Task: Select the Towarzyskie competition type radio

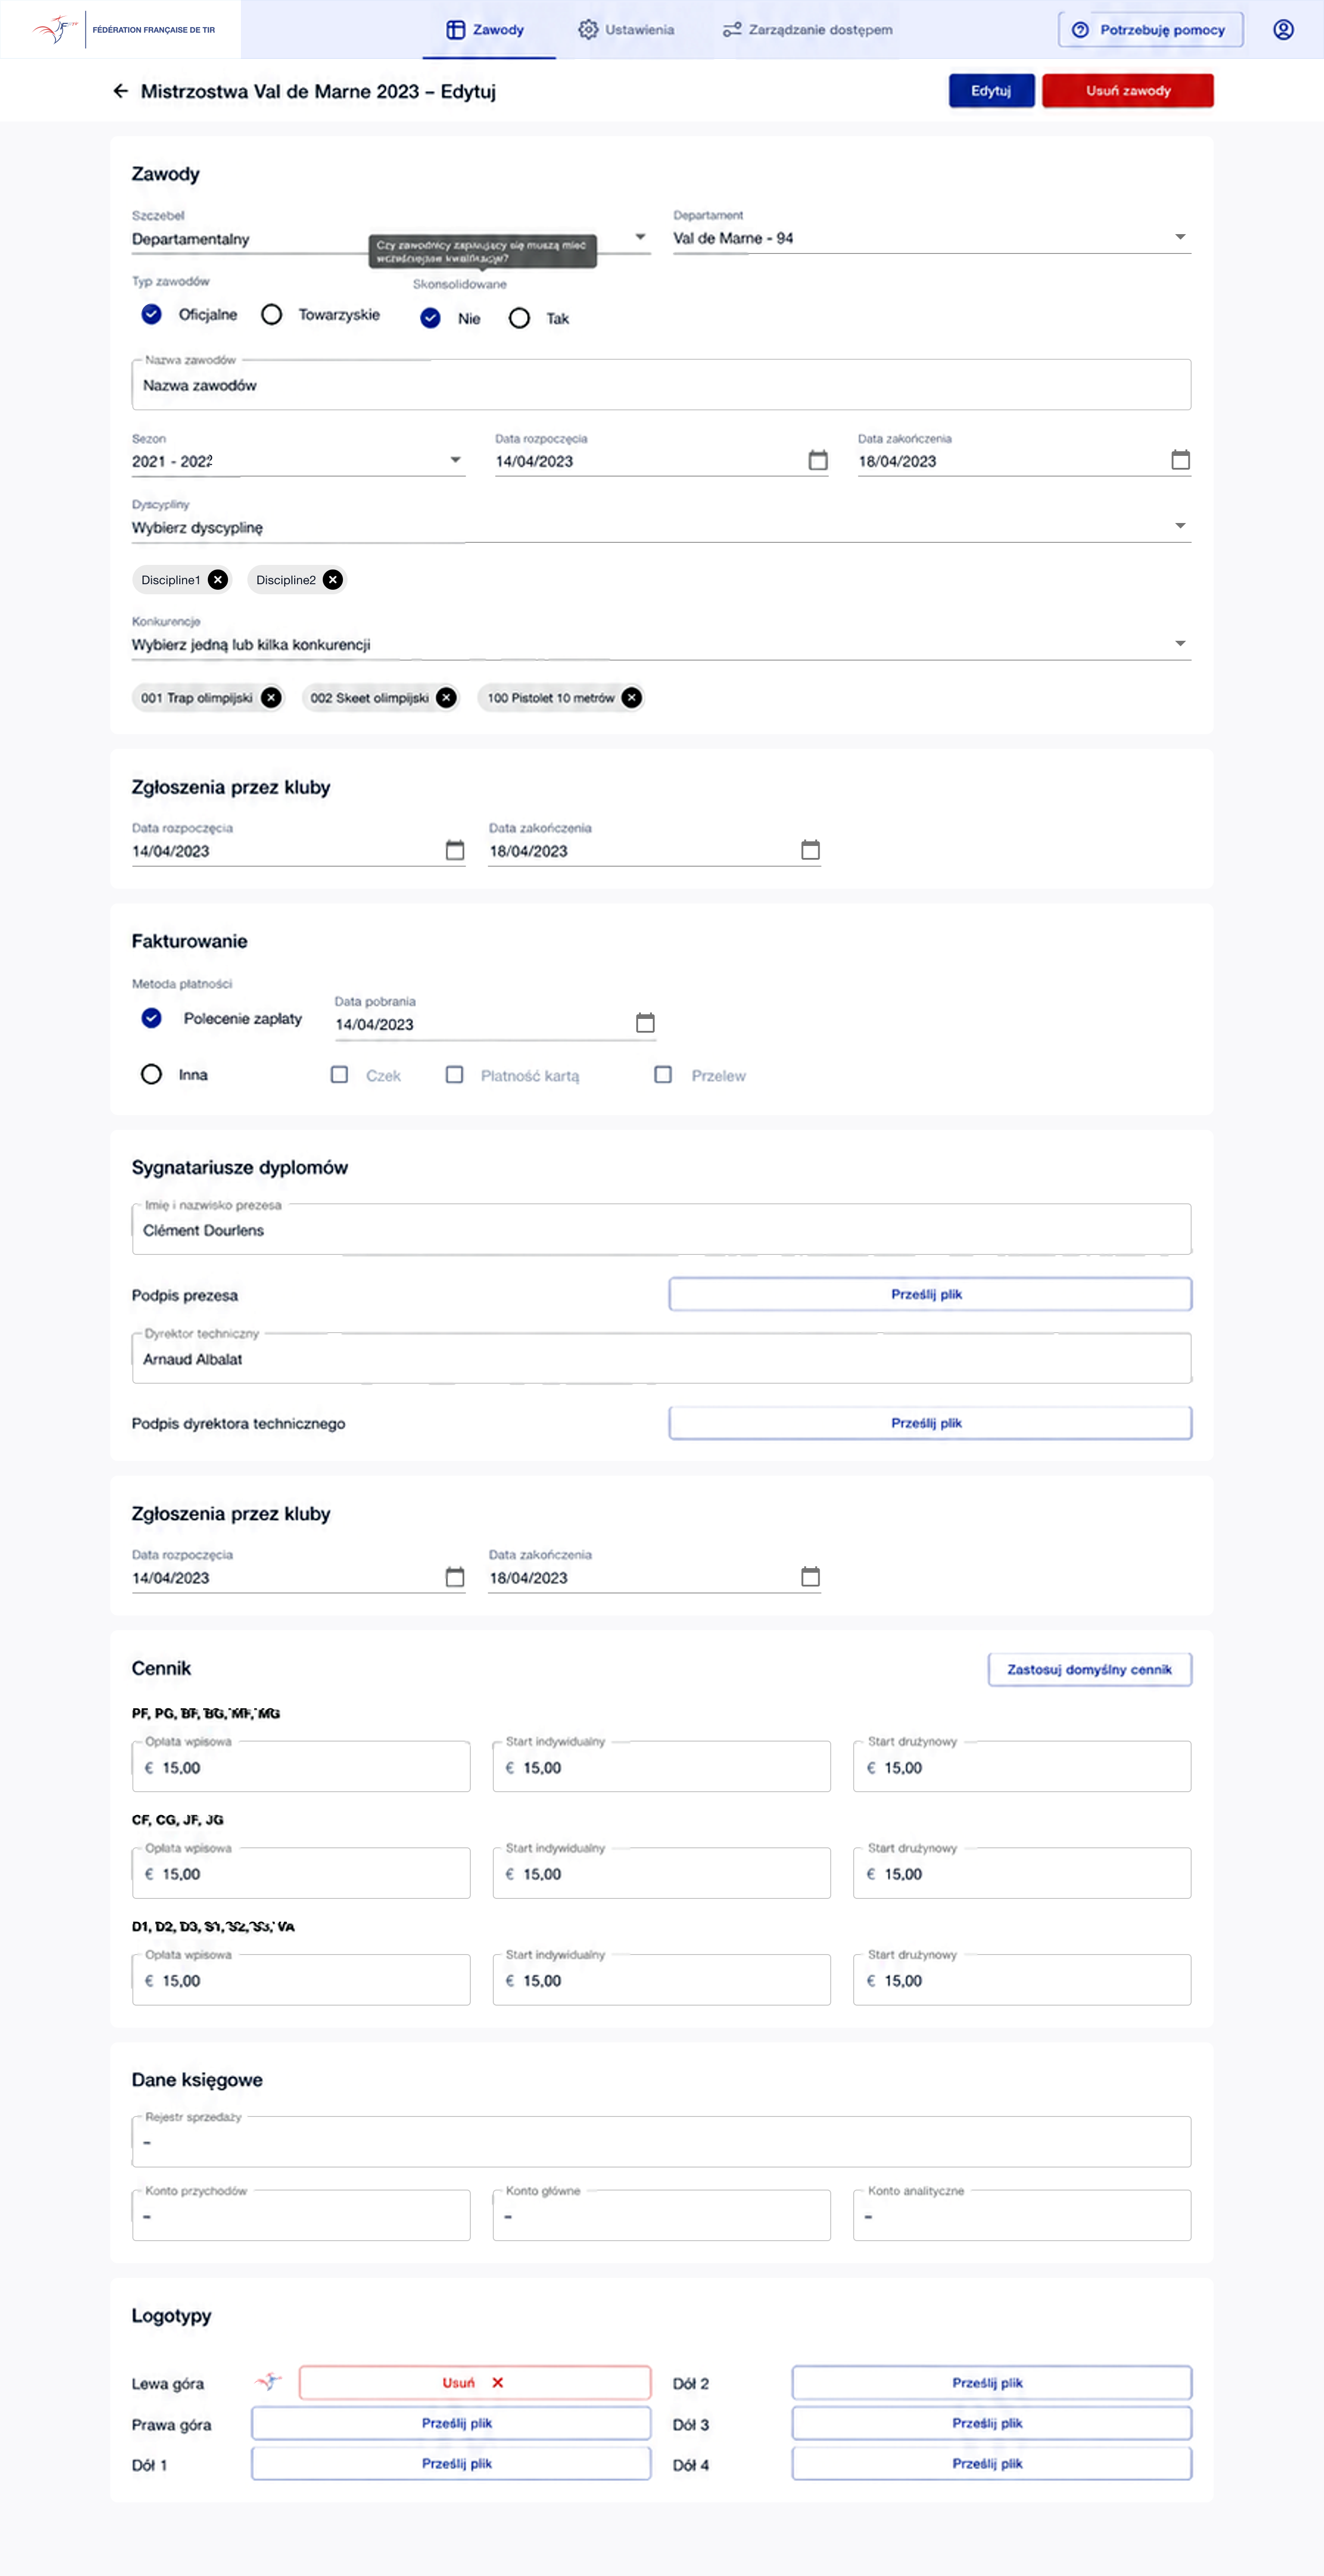Action: tap(271, 314)
